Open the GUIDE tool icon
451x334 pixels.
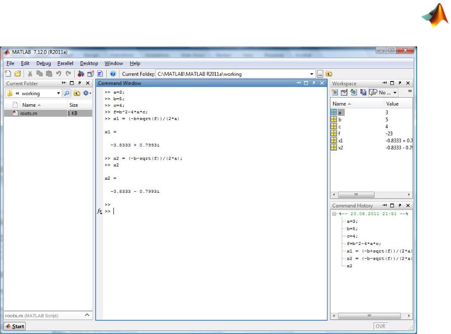[90, 74]
